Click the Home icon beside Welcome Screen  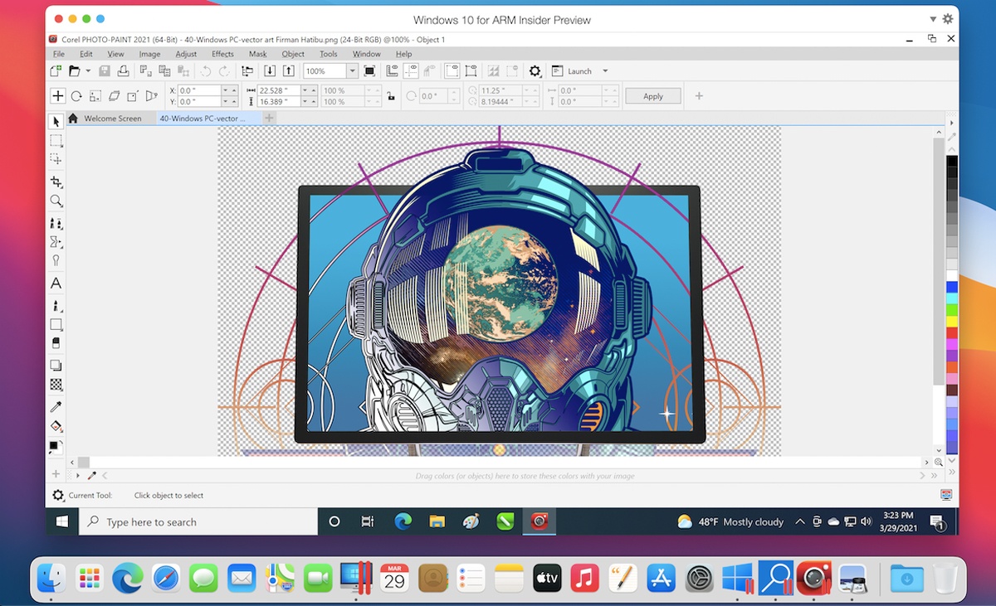click(73, 119)
